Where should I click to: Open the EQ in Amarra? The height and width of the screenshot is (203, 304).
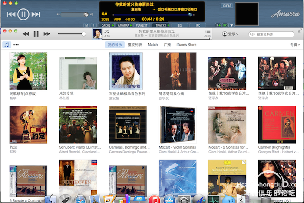pos(180,25)
